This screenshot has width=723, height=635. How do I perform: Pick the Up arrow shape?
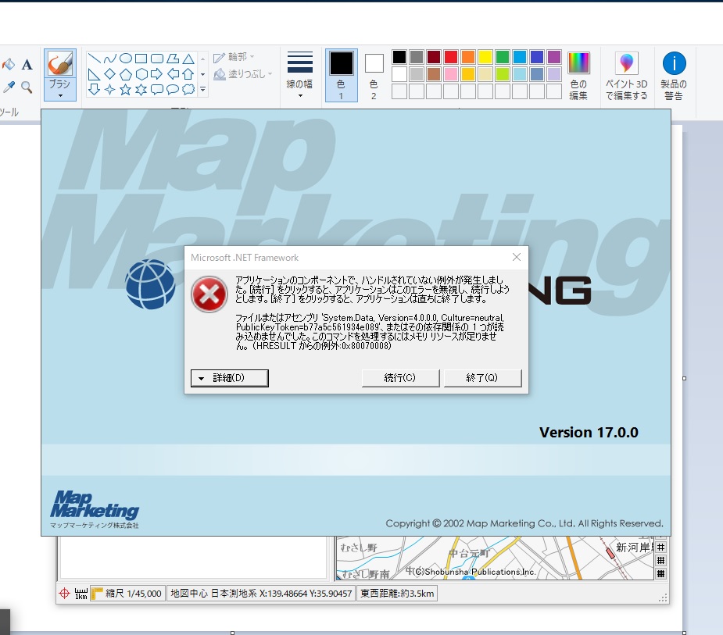188,74
